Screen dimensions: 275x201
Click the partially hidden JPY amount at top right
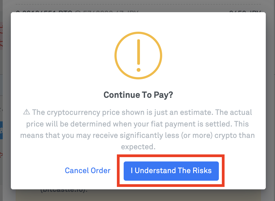point(245,11)
